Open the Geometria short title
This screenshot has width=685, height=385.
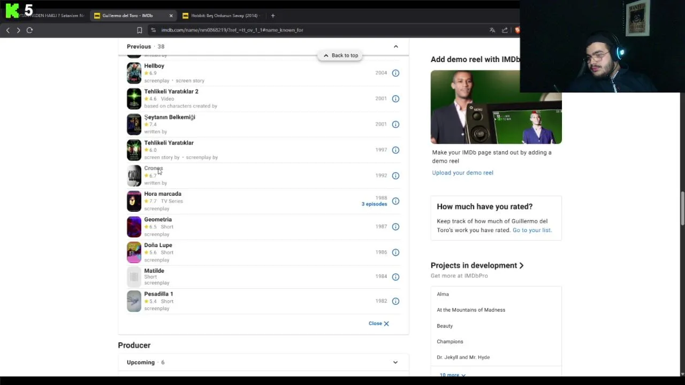pyautogui.click(x=158, y=220)
